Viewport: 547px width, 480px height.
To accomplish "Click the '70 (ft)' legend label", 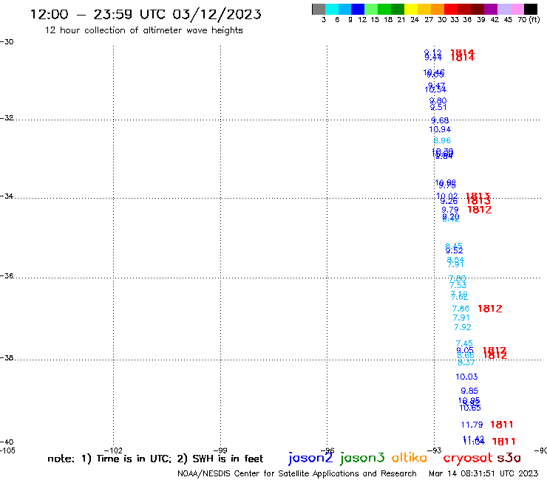I will [529, 19].
